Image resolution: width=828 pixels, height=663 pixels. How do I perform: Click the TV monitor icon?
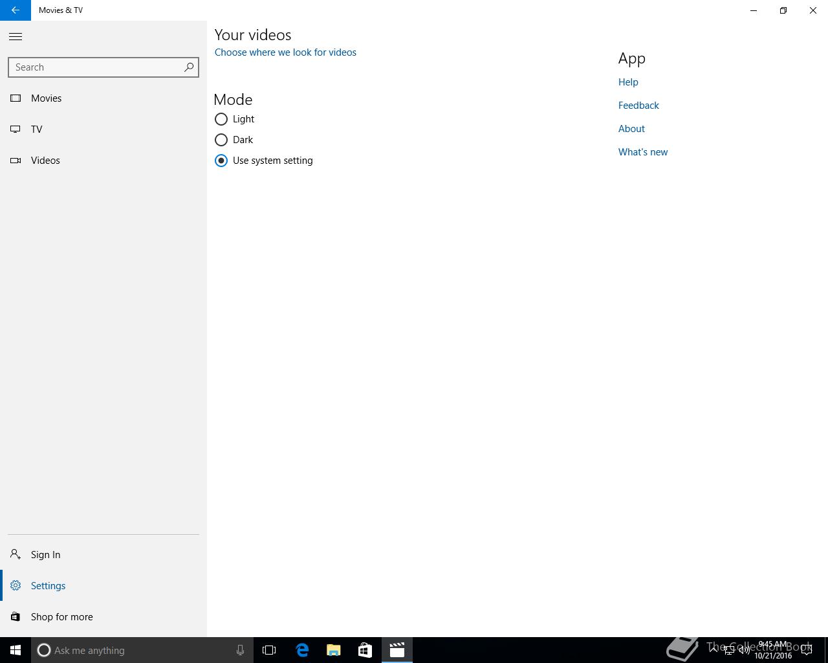pyautogui.click(x=16, y=129)
